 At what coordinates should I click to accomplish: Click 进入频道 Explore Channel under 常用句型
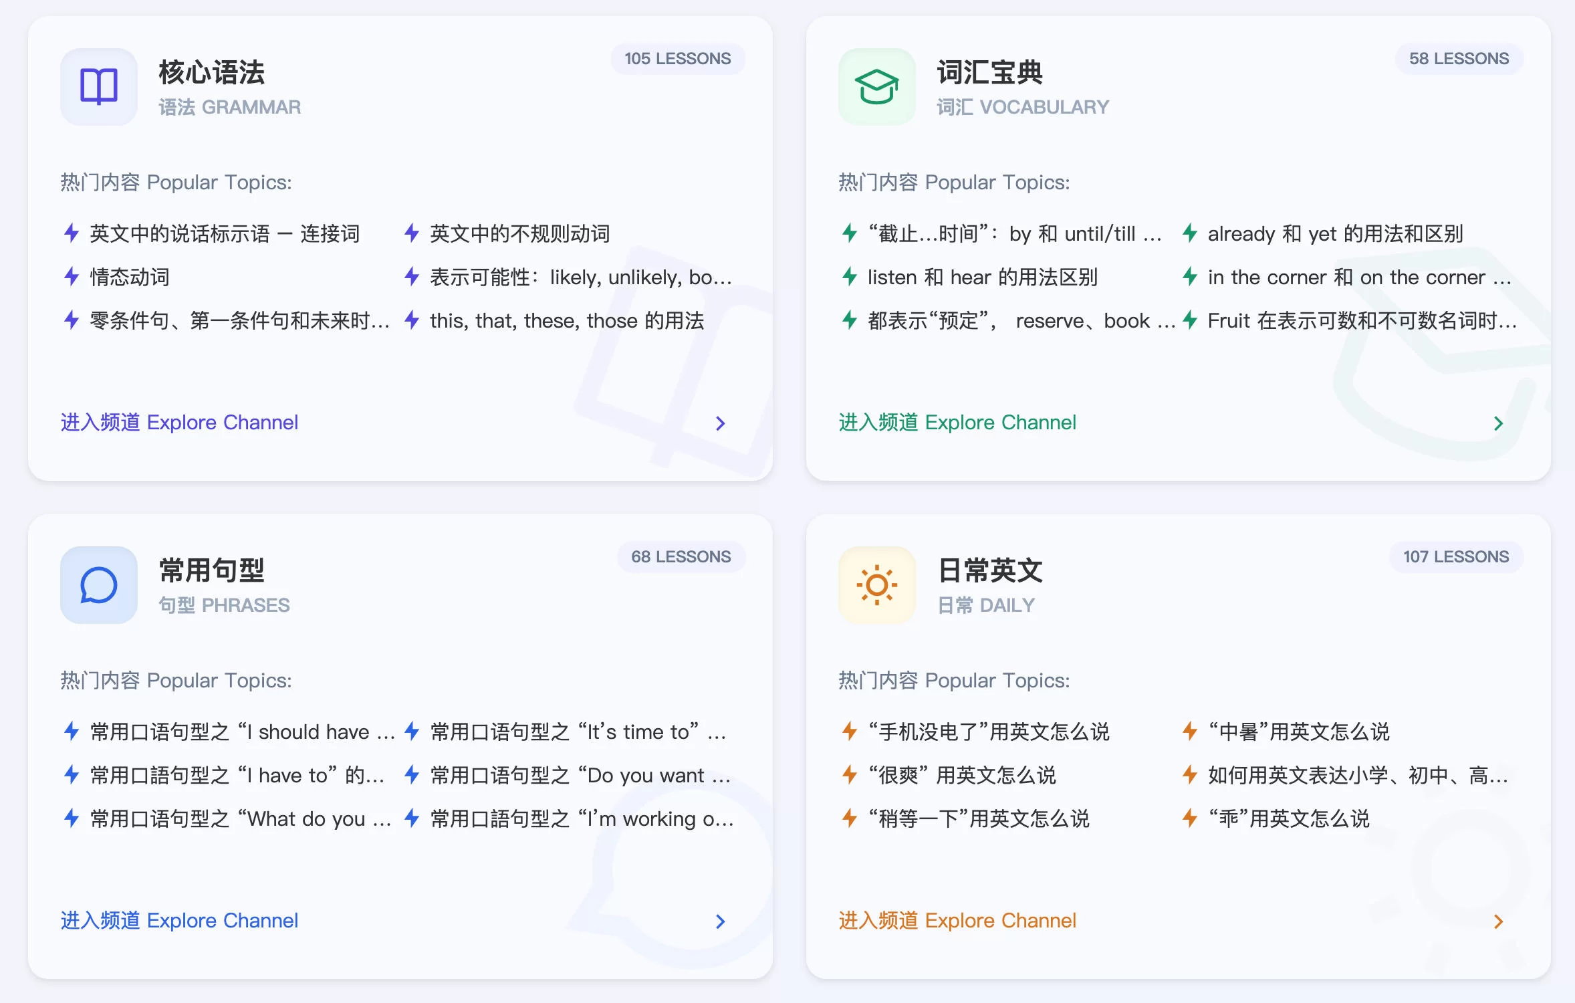pyautogui.click(x=179, y=921)
